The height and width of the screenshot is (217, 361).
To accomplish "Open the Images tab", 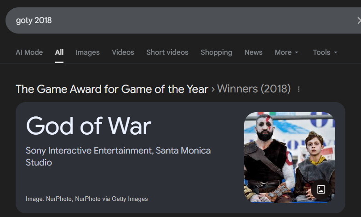I will [x=87, y=52].
